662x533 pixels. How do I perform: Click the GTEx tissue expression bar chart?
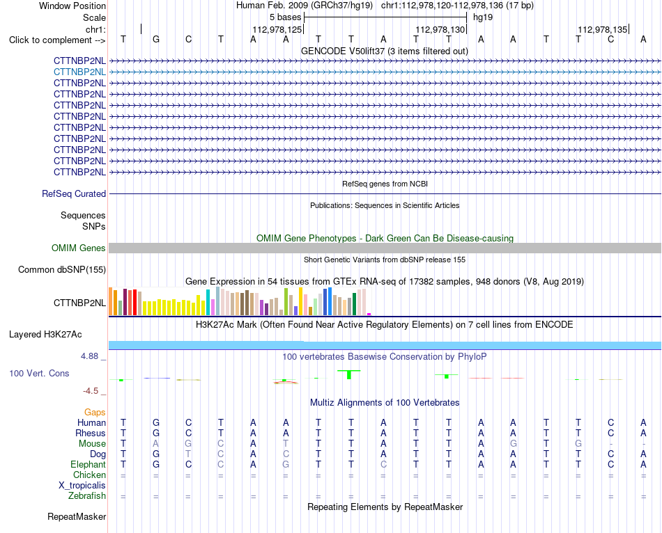(x=240, y=301)
